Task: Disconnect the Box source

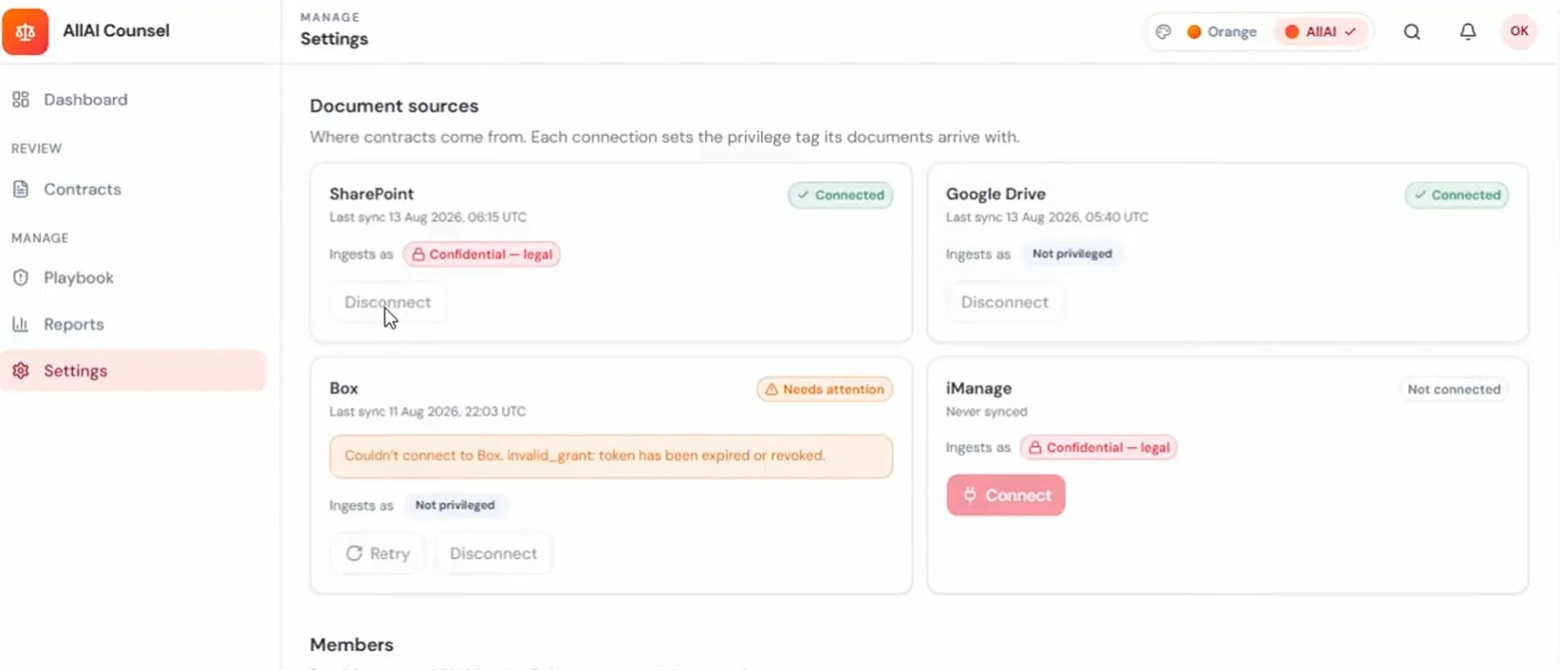Action: [x=493, y=553]
